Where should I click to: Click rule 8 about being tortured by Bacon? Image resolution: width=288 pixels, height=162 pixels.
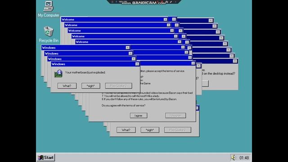pos(139,99)
